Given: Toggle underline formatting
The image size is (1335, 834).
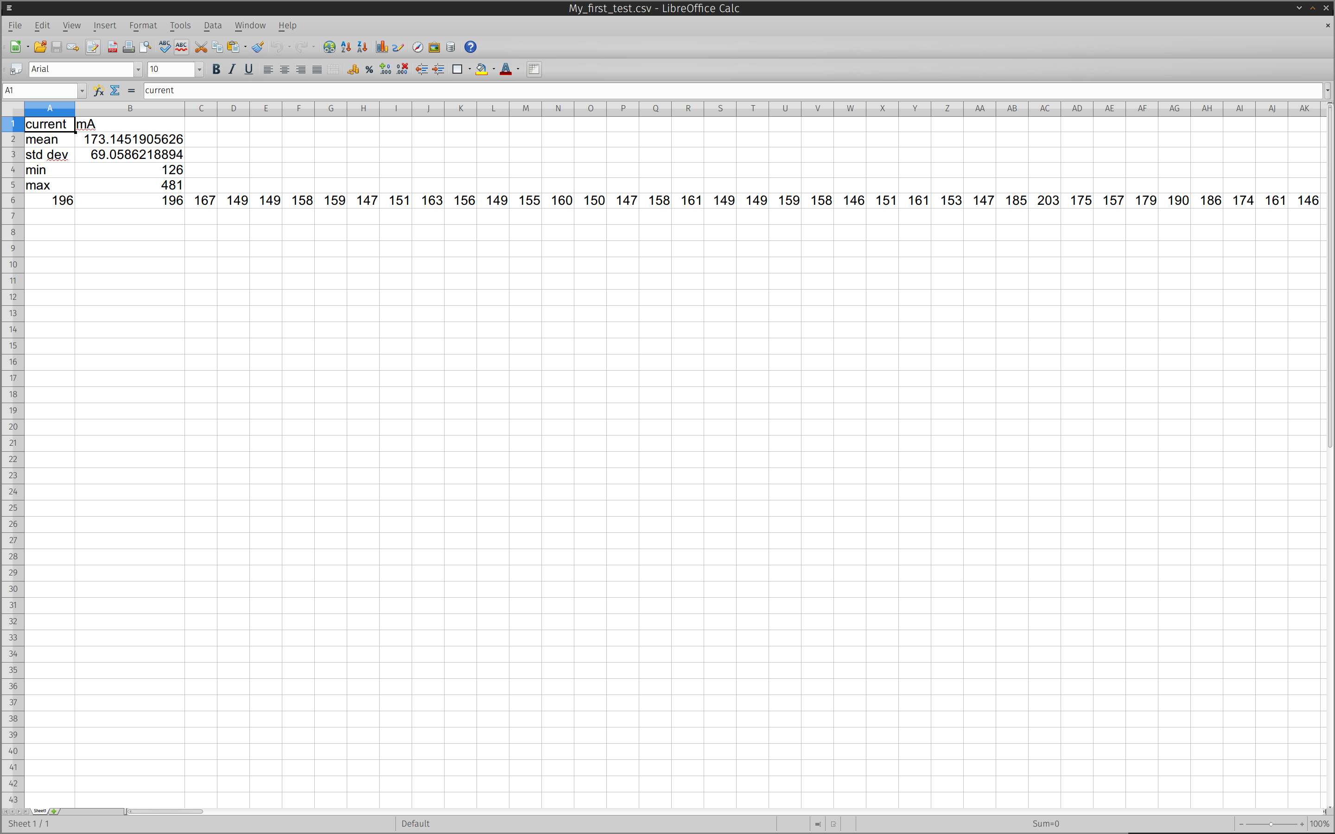Looking at the screenshot, I should pos(249,69).
